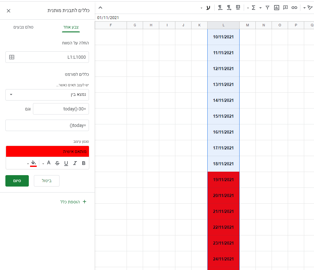This screenshot has width=314, height=270.
Task: Edit the today()-30 value field
Action: [61, 109]
